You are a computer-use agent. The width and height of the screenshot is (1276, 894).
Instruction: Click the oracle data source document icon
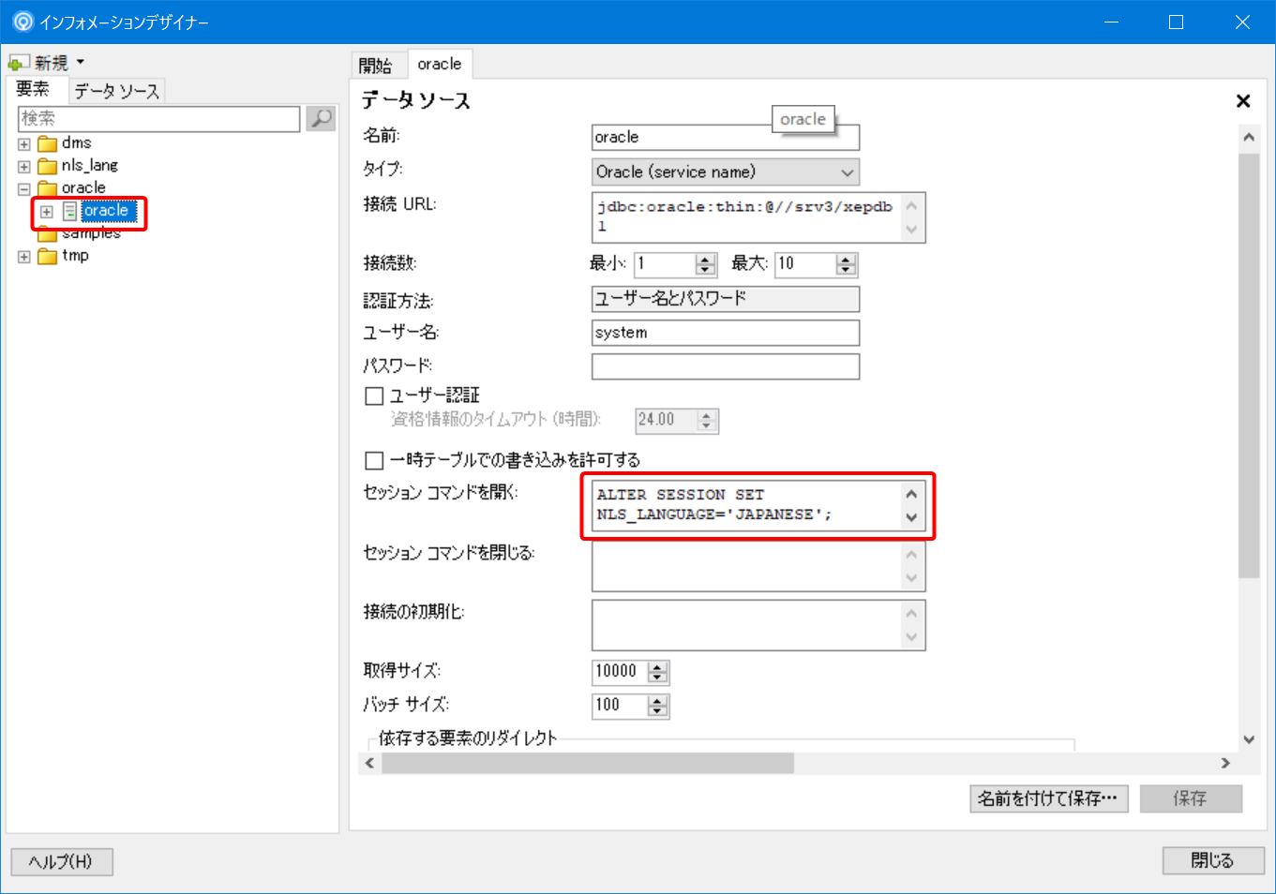point(70,211)
